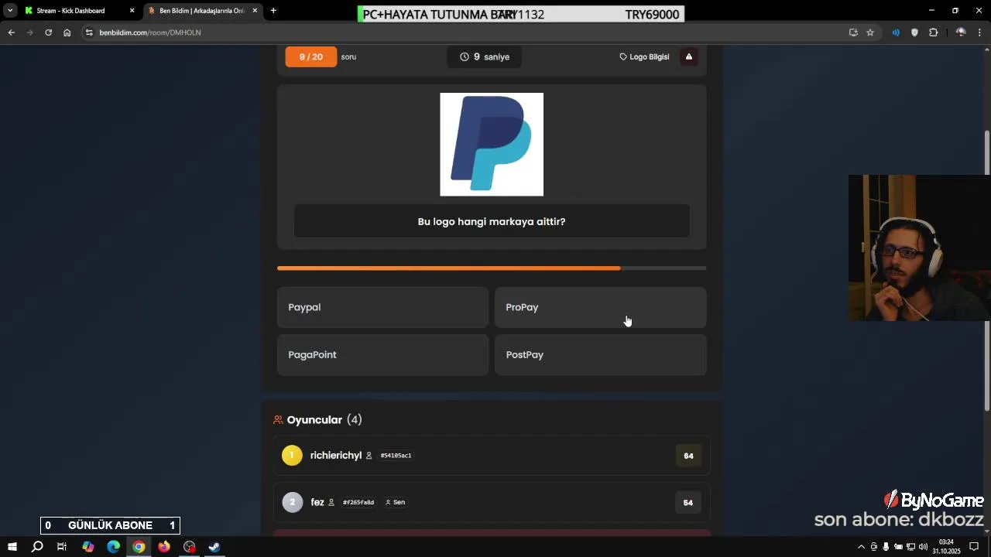Click the silver rank 2 badge

coord(292,502)
